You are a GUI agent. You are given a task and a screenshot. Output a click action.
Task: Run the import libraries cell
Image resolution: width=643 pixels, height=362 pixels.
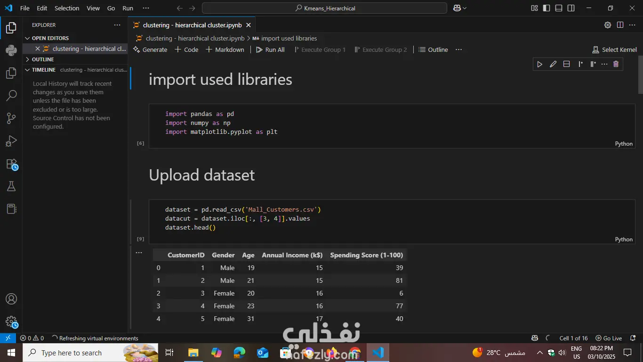point(539,64)
